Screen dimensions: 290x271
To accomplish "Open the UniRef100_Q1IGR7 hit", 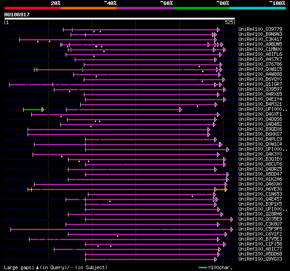I will click(260, 84).
